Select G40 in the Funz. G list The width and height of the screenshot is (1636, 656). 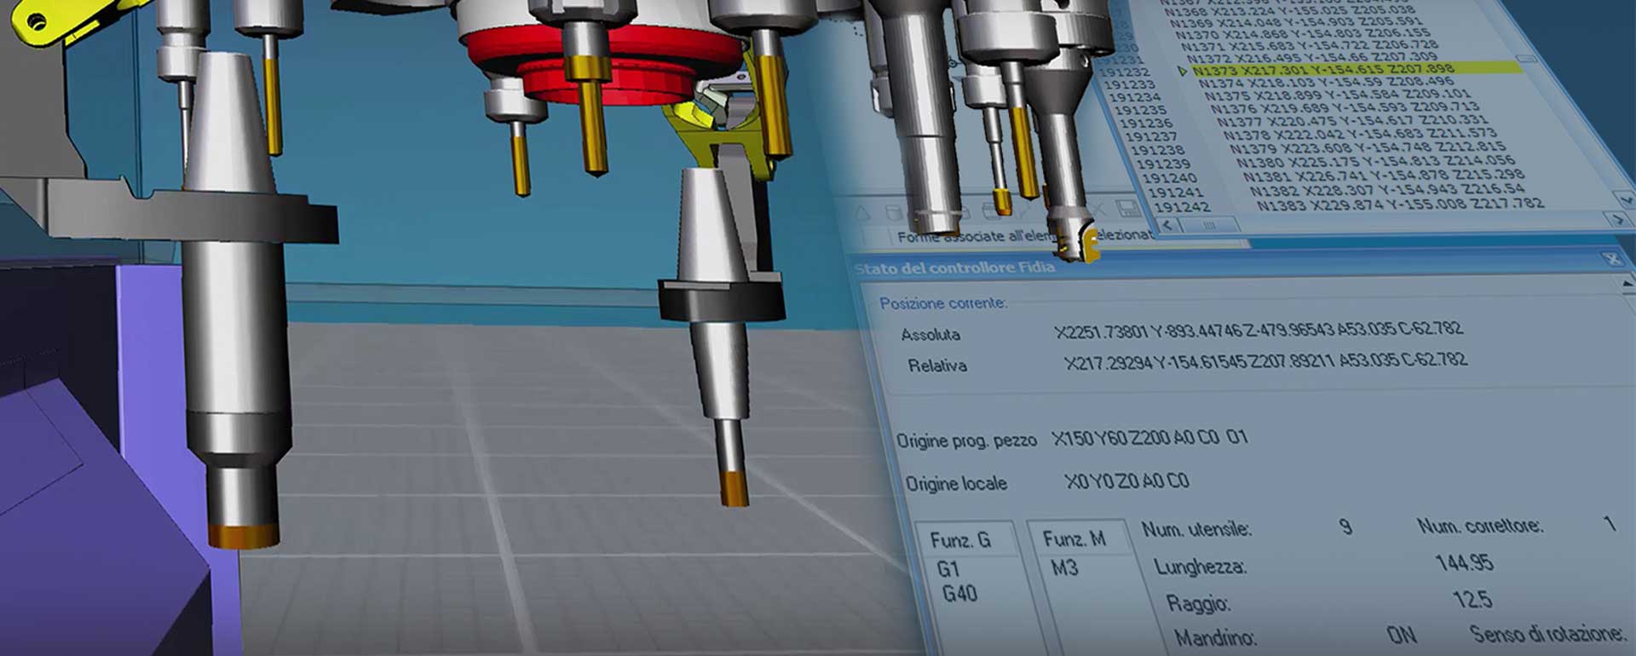click(x=959, y=594)
